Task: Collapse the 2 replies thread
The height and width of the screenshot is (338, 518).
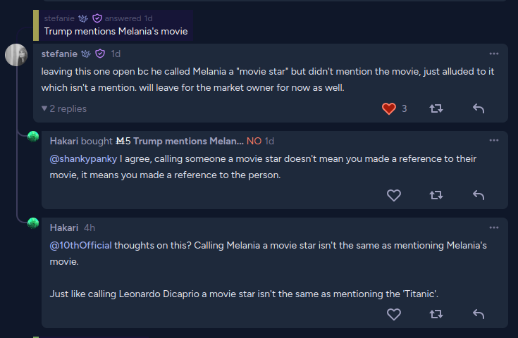Action: 64,109
